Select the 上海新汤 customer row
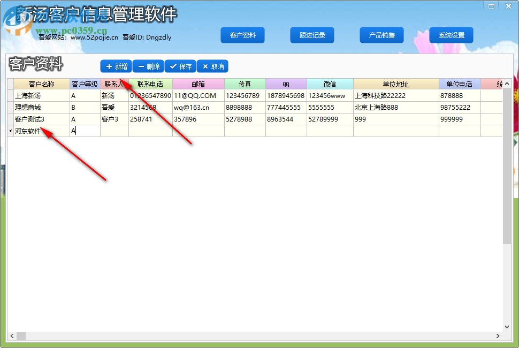This screenshot has height=348, width=519. [x=32, y=95]
